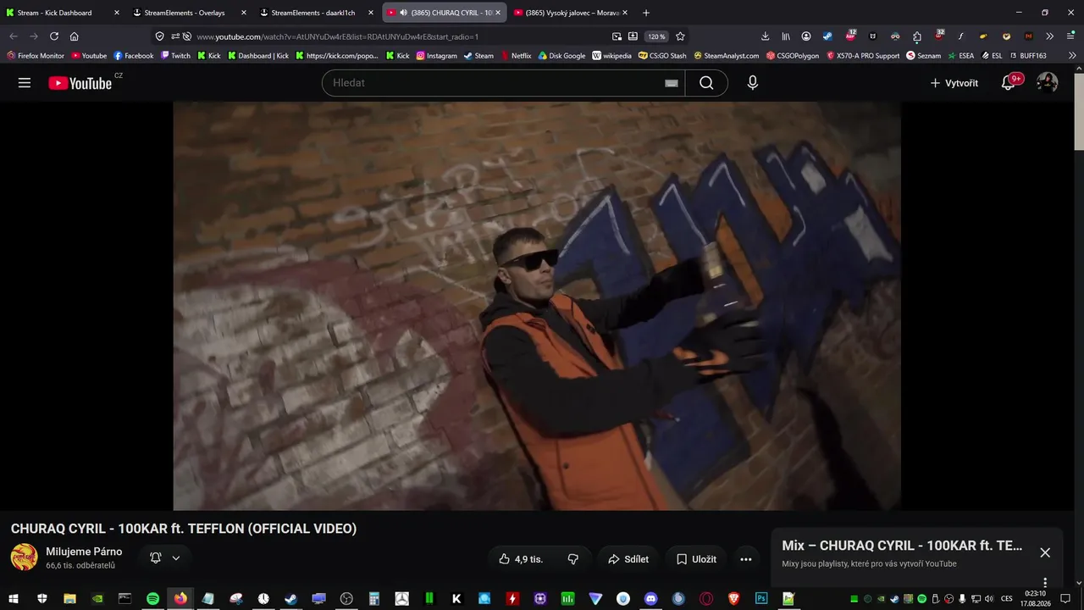Image resolution: width=1084 pixels, height=610 pixels.
Task: Dislike the video
Action: [573, 559]
